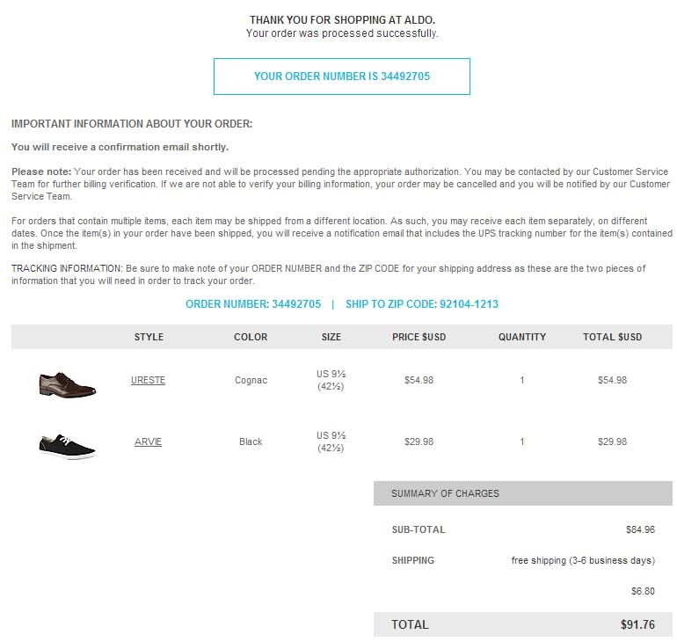Click the ORDER NUMBER: 34492705 tracking text
The width and height of the screenshot is (677, 642).
point(253,304)
